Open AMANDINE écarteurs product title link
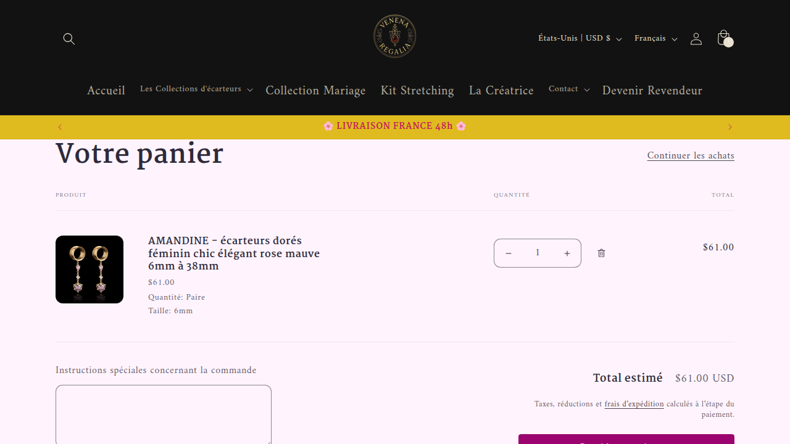The height and width of the screenshot is (444, 790). pyautogui.click(x=234, y=253)
